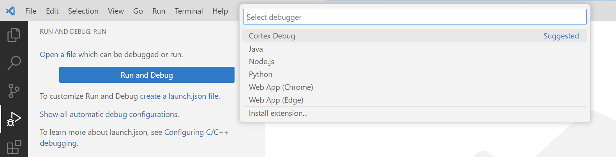The image size is (616, 157).
Task: Click the Run and Debug activity icon
Action: [x=14, y=119]
